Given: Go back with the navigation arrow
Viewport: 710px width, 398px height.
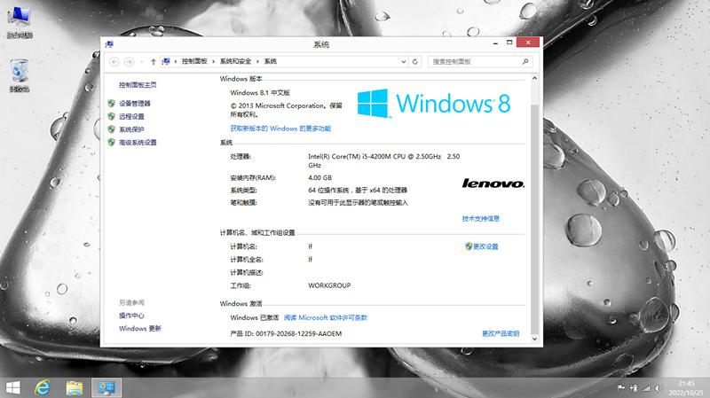Looking at the screenshot, I should (x=114, y=61).
